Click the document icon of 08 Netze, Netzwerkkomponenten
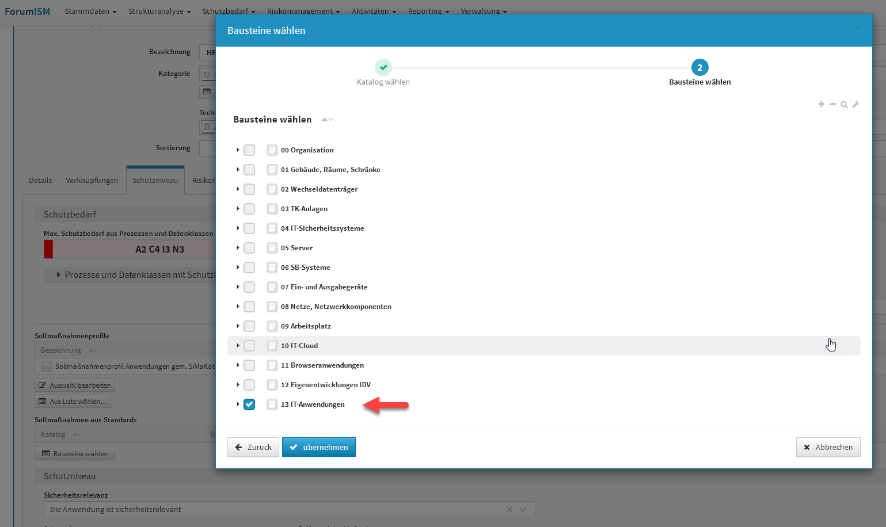The height and width of the screenshot is (527, 886). [x=272, y=307]
